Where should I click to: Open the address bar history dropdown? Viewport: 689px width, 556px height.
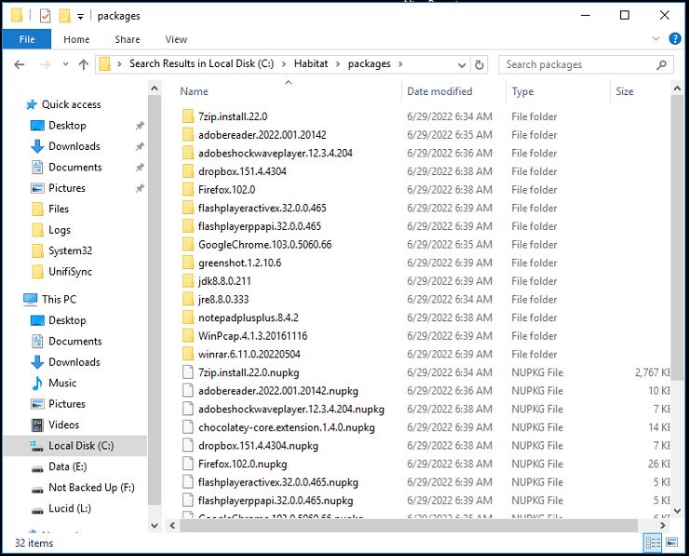tap(461, 65)
